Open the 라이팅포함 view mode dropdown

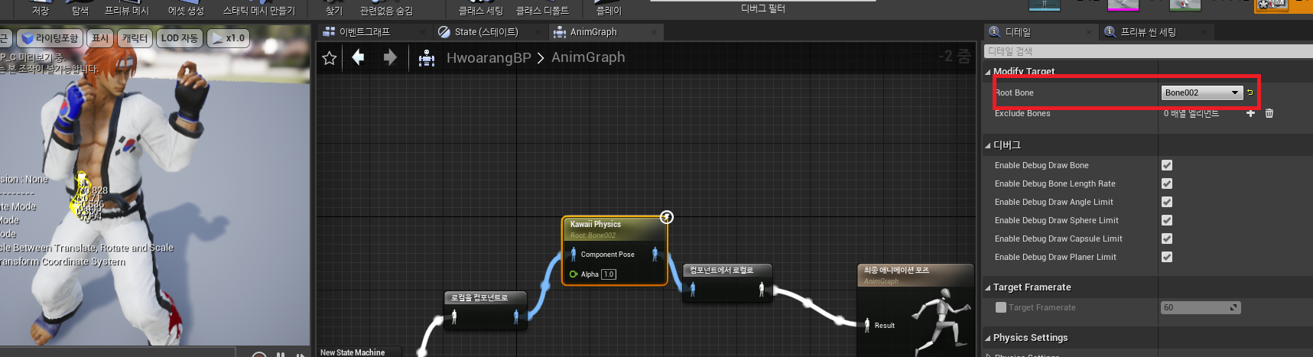point(50,38)
